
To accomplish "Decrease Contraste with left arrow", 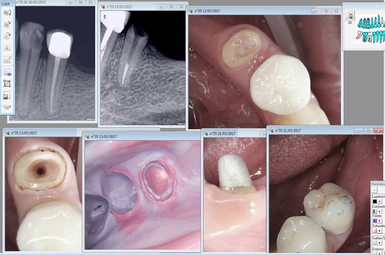I will (x=379, y=211).
